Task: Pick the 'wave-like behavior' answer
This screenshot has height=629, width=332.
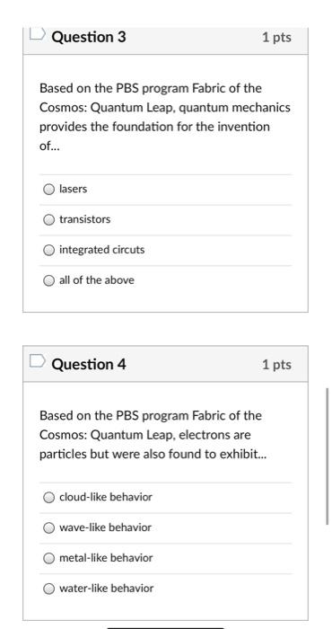Action: (48, 527)
